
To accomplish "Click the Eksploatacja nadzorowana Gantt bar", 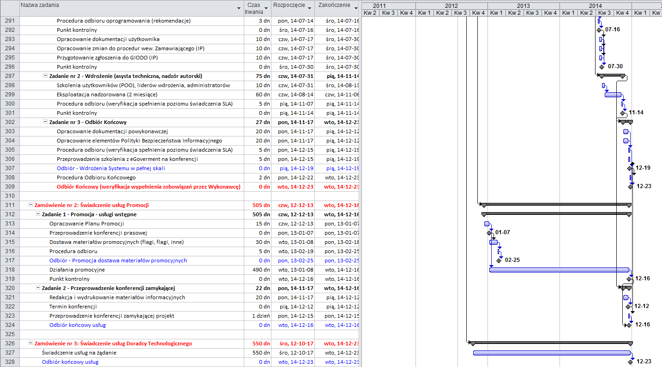I will [x=613, y=95].
